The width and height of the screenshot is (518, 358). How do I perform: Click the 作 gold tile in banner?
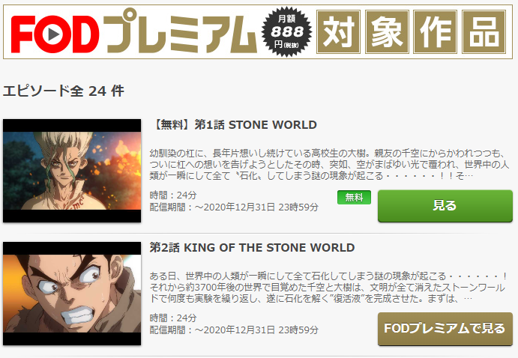tap(435, 32)
